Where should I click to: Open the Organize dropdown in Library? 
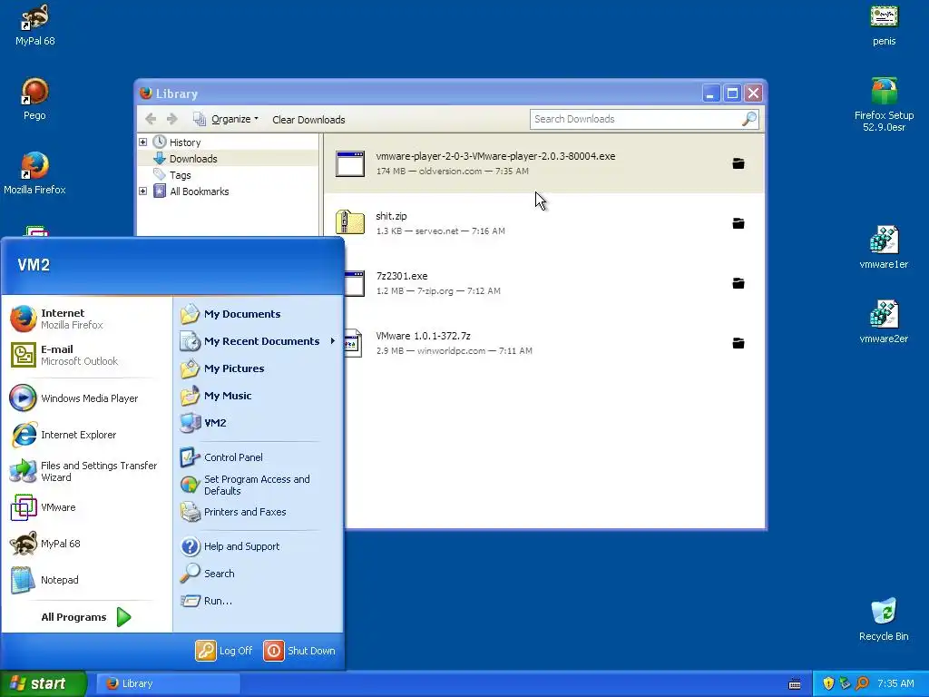tap(226, 119)
